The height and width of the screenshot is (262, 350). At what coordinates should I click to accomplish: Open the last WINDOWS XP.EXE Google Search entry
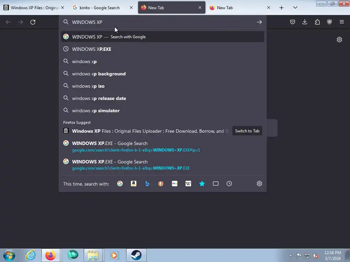coord(162,165)
